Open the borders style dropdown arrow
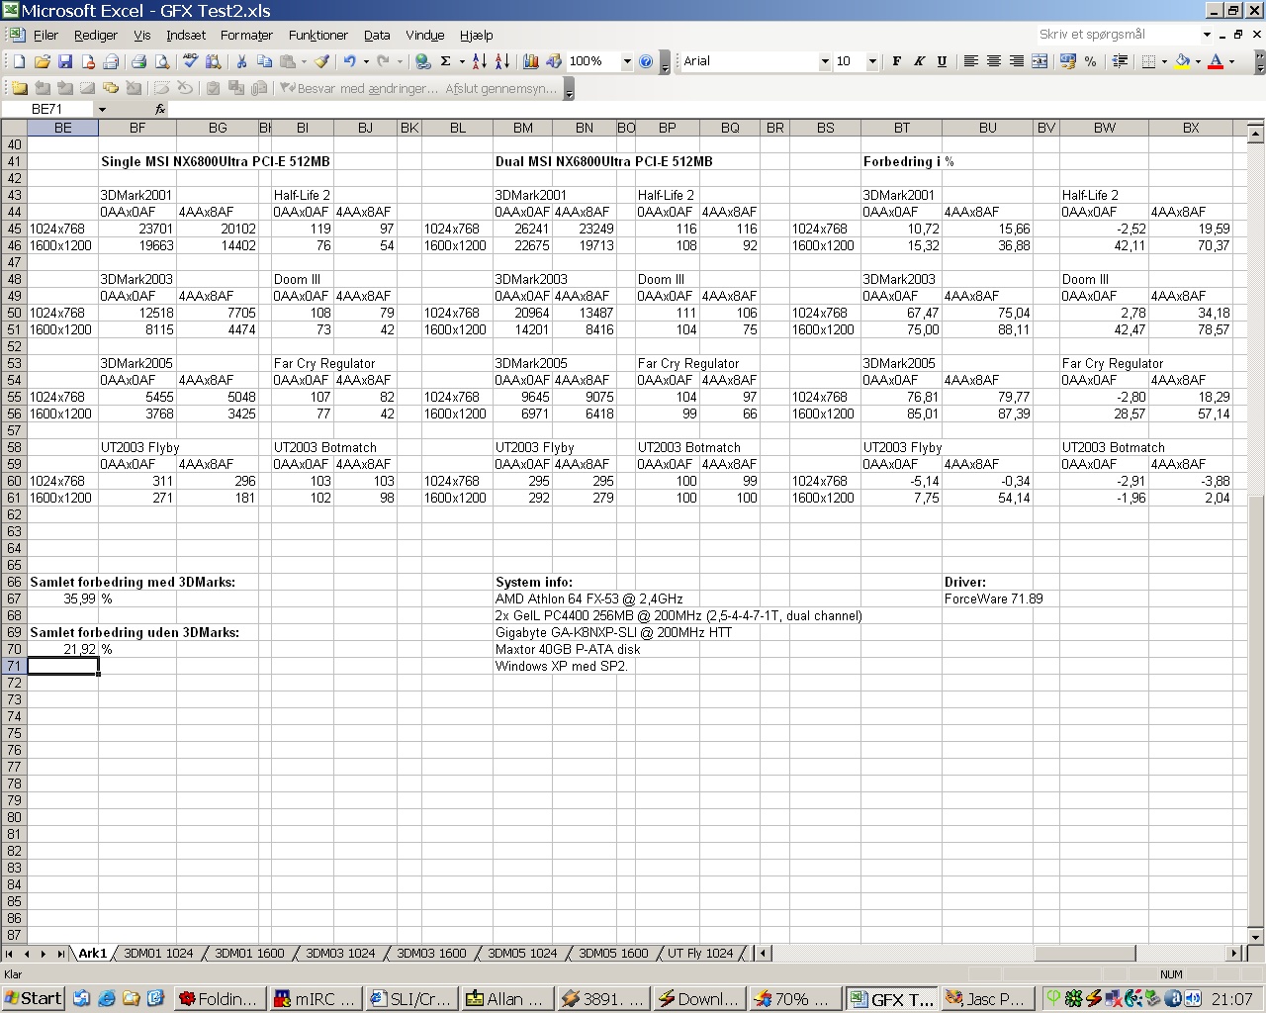This screenshot has height=1013, width=1266. (1163, 61)
